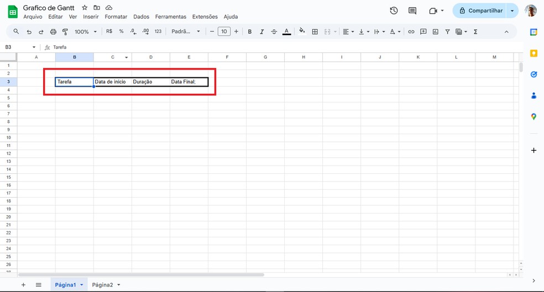The image size is (544, 292).
Task: Open Contacts side panel
Action: pos(533,95)
